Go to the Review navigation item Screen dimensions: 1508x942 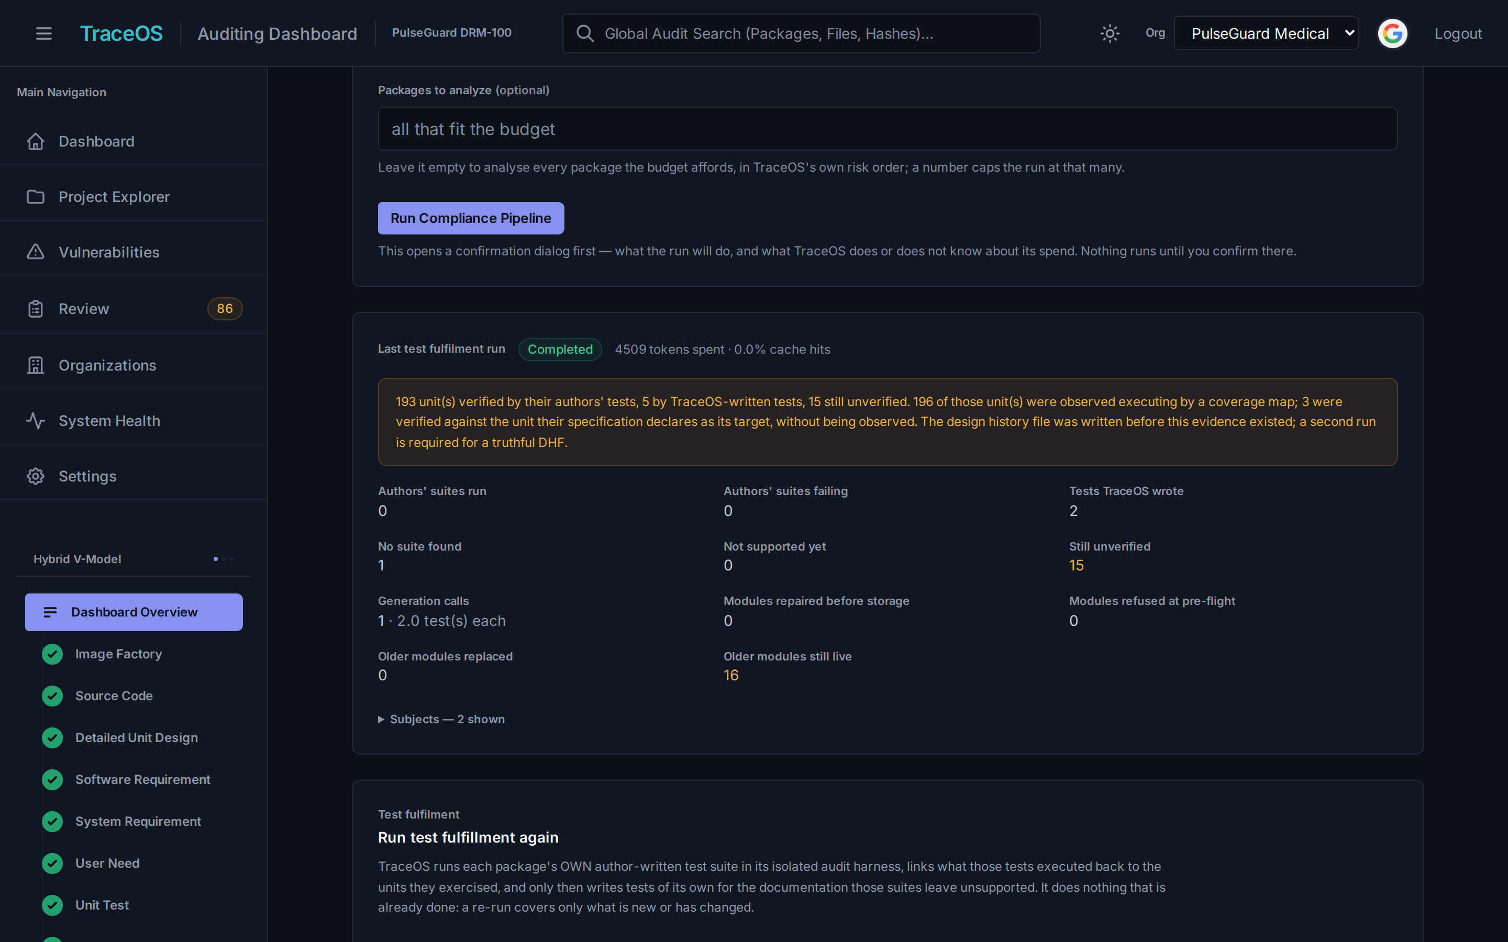pyautogui.click(x=134, y=309)
